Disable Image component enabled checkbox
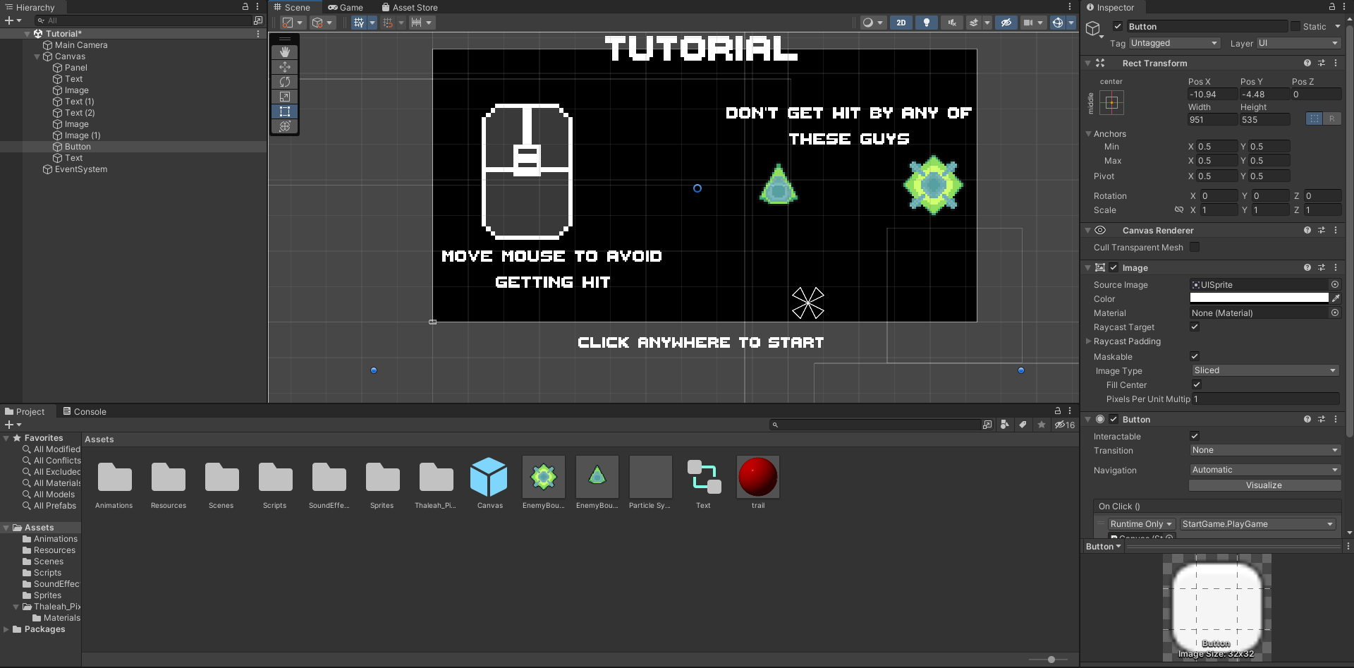Image resolution: width=1354 pixels, height=668 pixels. pyautogui.click(x=1114, y=267)
